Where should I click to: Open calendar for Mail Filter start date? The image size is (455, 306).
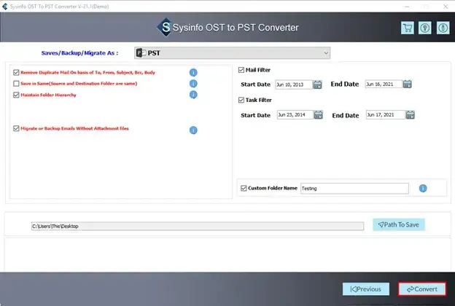tap(317, 85)
